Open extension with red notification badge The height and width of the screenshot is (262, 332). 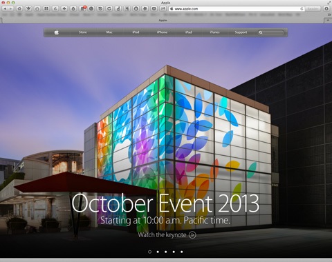click(x=82, y=9)
